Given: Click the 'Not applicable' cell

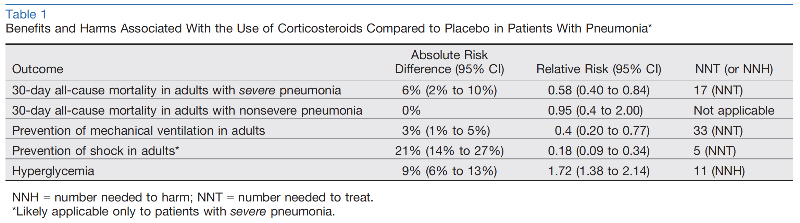Looking at the screenshot, I should coord(734,110).
